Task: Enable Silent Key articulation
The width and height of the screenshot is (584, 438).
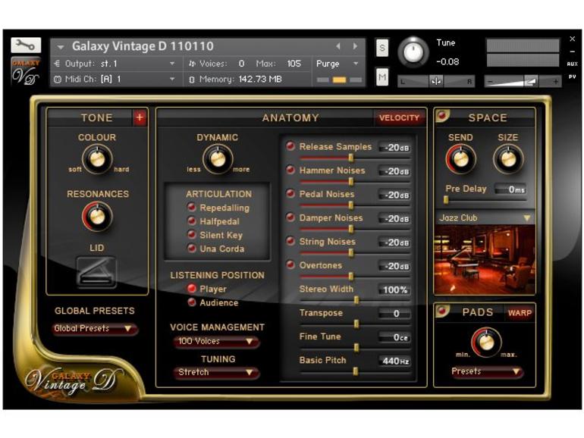Action: click(x=191, y=234)
